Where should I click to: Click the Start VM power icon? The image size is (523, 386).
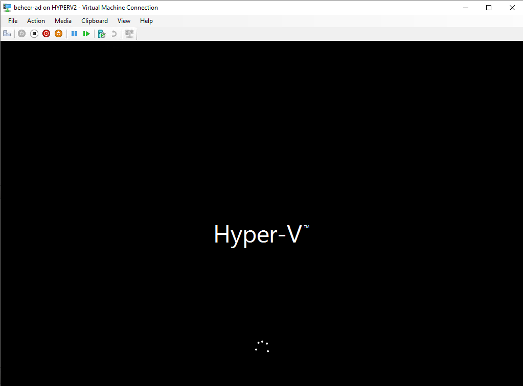(21, 34)
